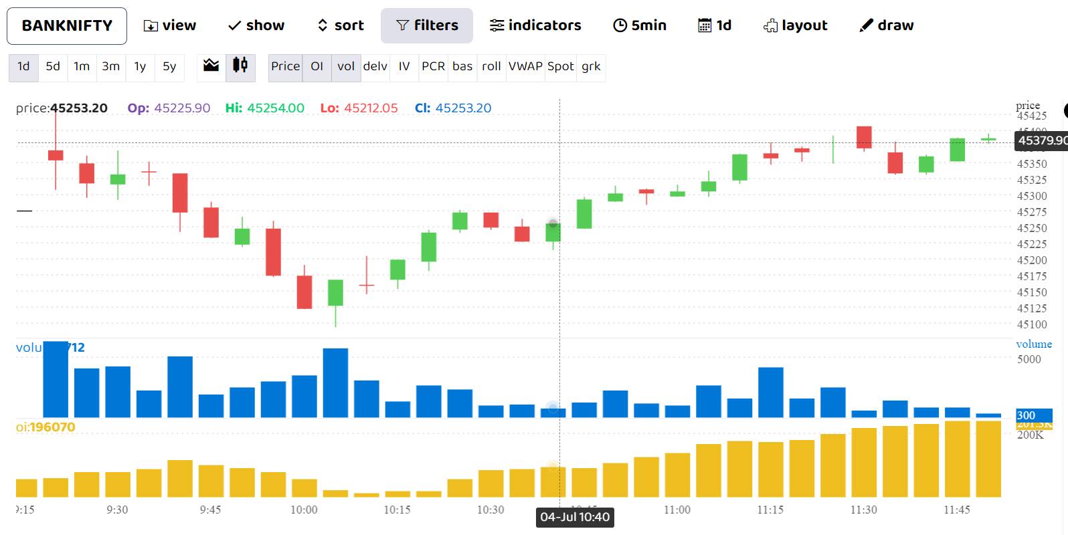Click the checkmark icon beside show
The width and height of the screenshot is (1068, 535).
pos(234,26)
